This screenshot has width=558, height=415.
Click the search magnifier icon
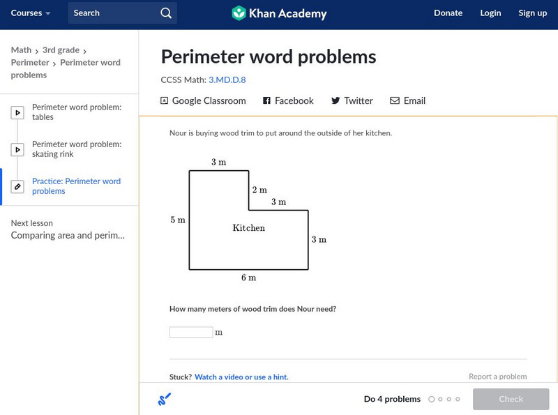click(165, 13)
